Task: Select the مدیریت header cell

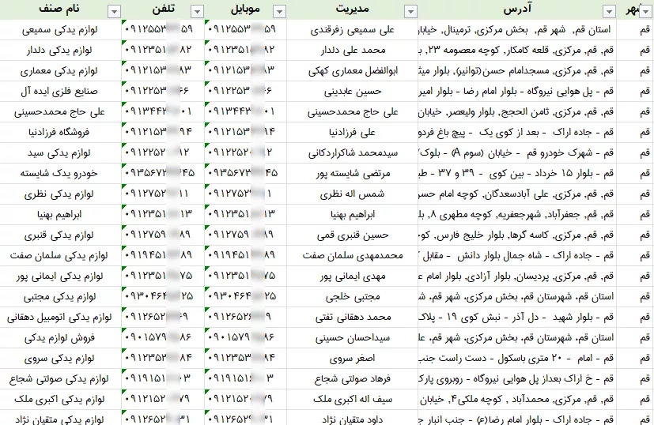Action: pyautogui.click(x=353, y=9)
